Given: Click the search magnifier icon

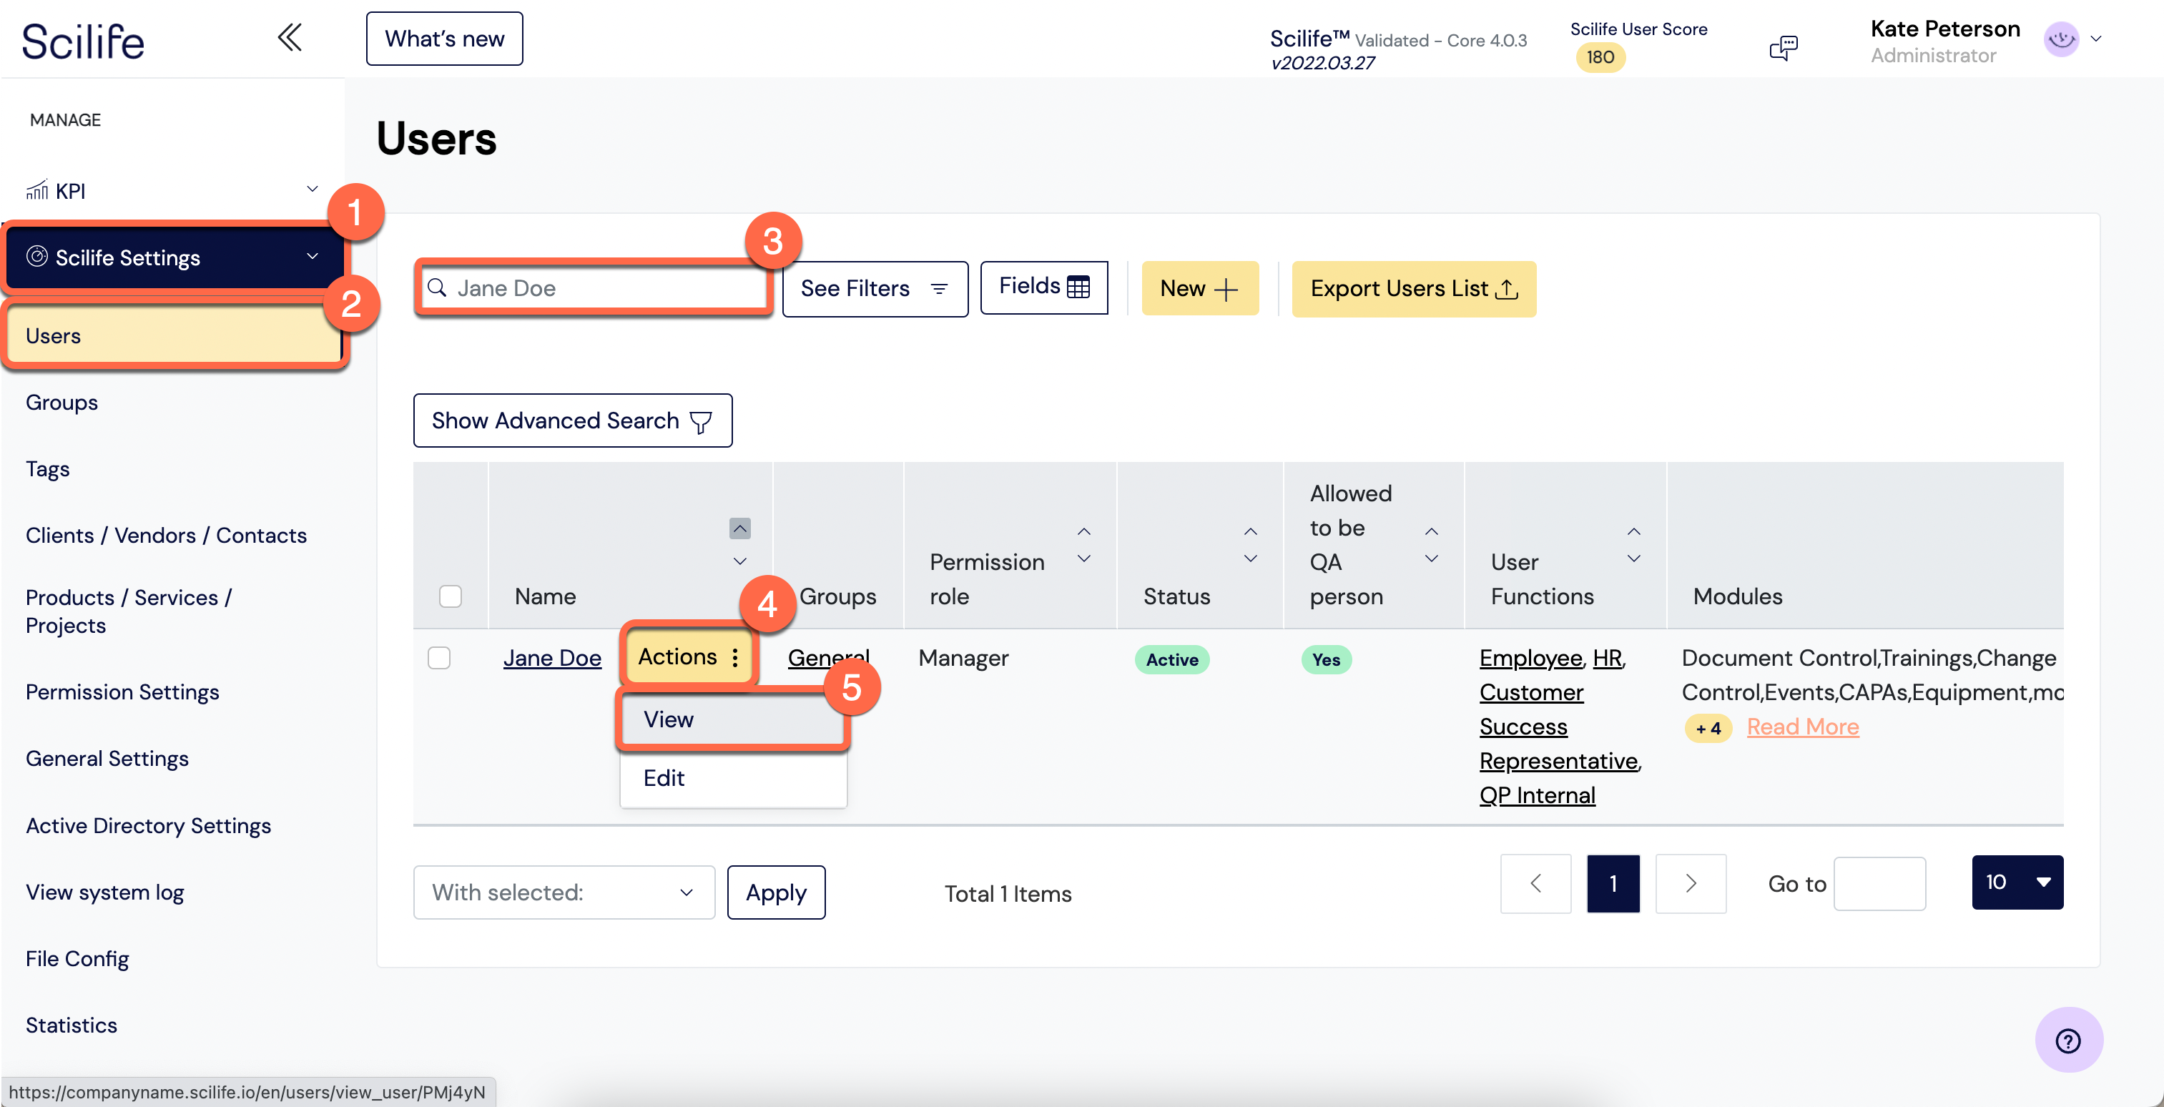Looking at the screenshot, I should [437, 288].
